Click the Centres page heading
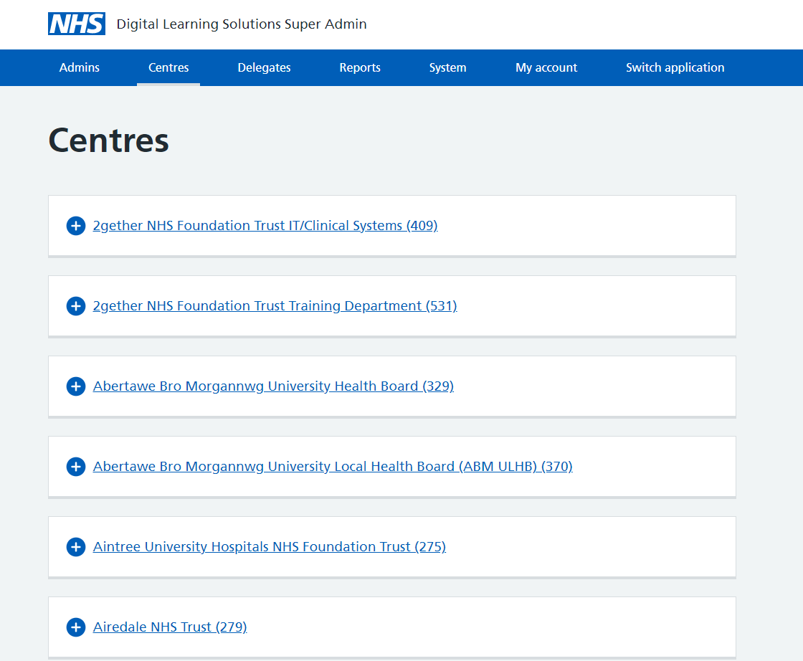The image size is (803, 661). point(108,141)
